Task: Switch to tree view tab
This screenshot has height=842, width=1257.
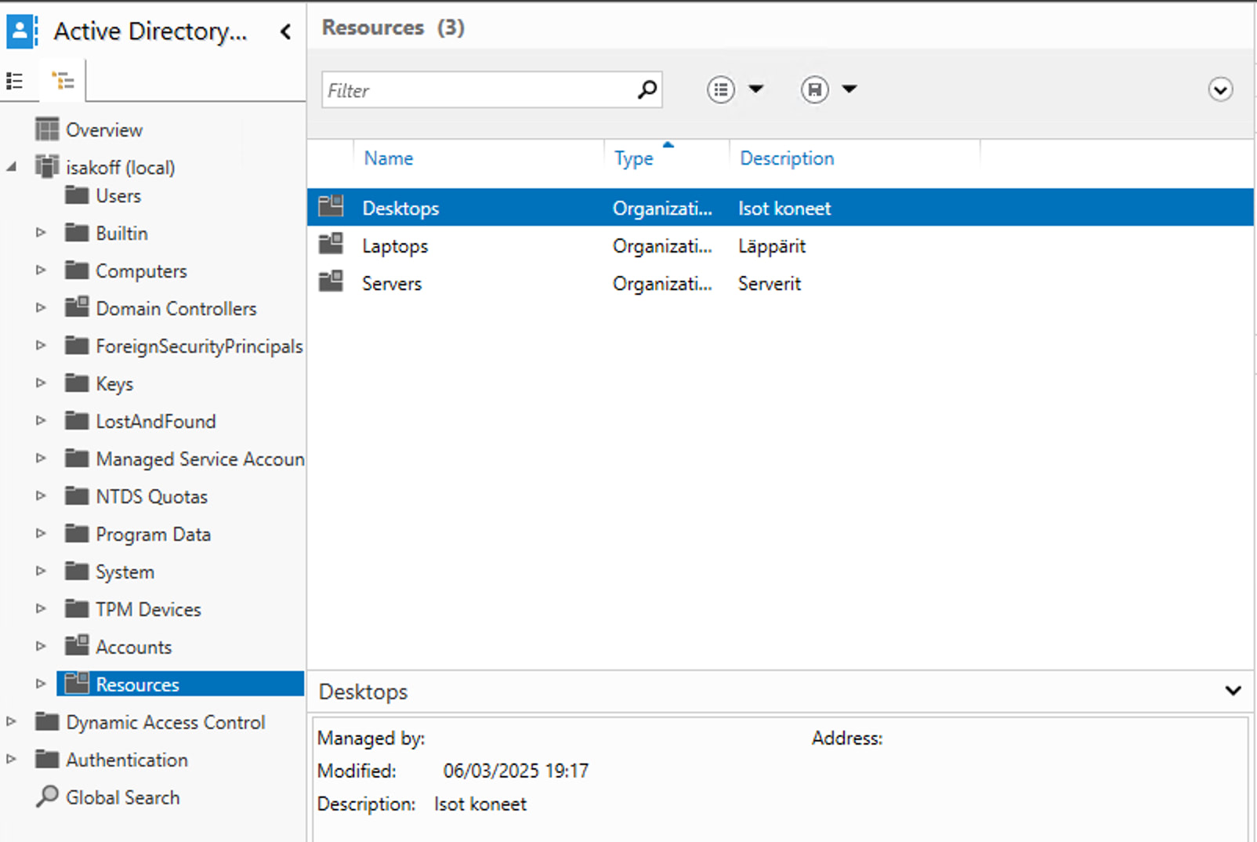Action: 63,81
